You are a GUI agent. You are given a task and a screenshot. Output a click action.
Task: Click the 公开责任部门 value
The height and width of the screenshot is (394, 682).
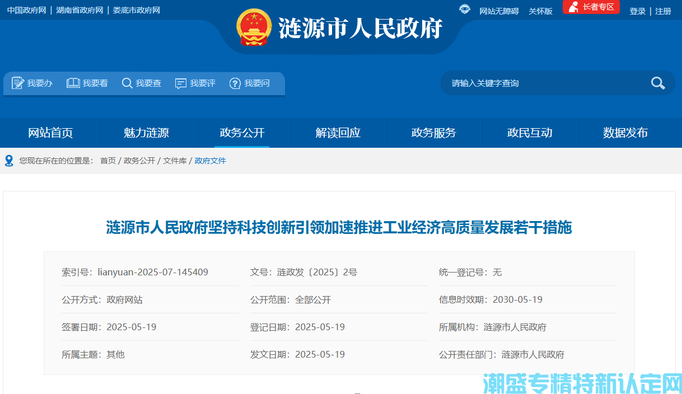click(533, 354)
